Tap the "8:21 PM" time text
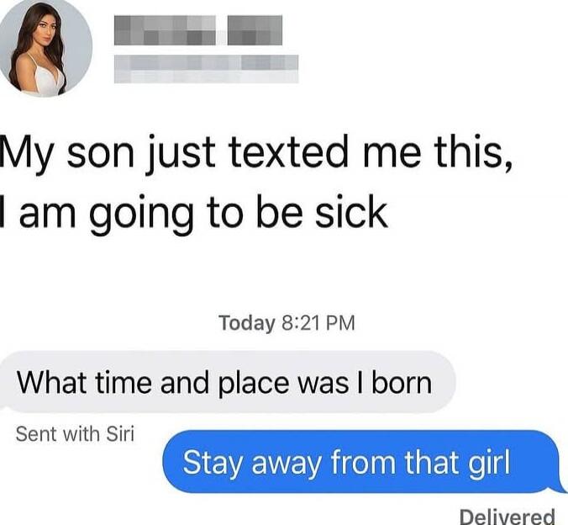This screenshot has width=568, height=525. 318,322
